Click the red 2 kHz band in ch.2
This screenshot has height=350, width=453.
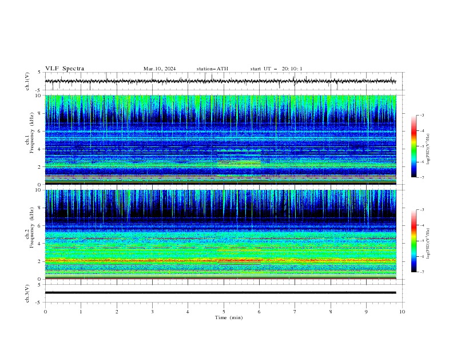[x=220, y=260]
